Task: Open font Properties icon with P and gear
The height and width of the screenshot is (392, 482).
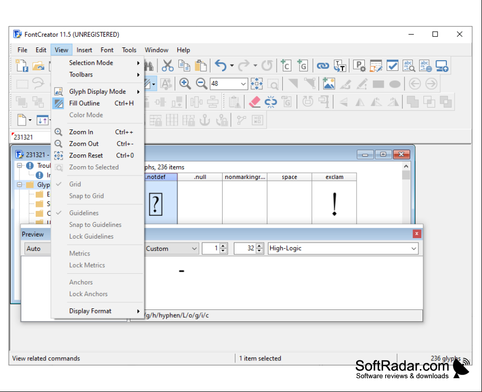Action: [359, 65]
